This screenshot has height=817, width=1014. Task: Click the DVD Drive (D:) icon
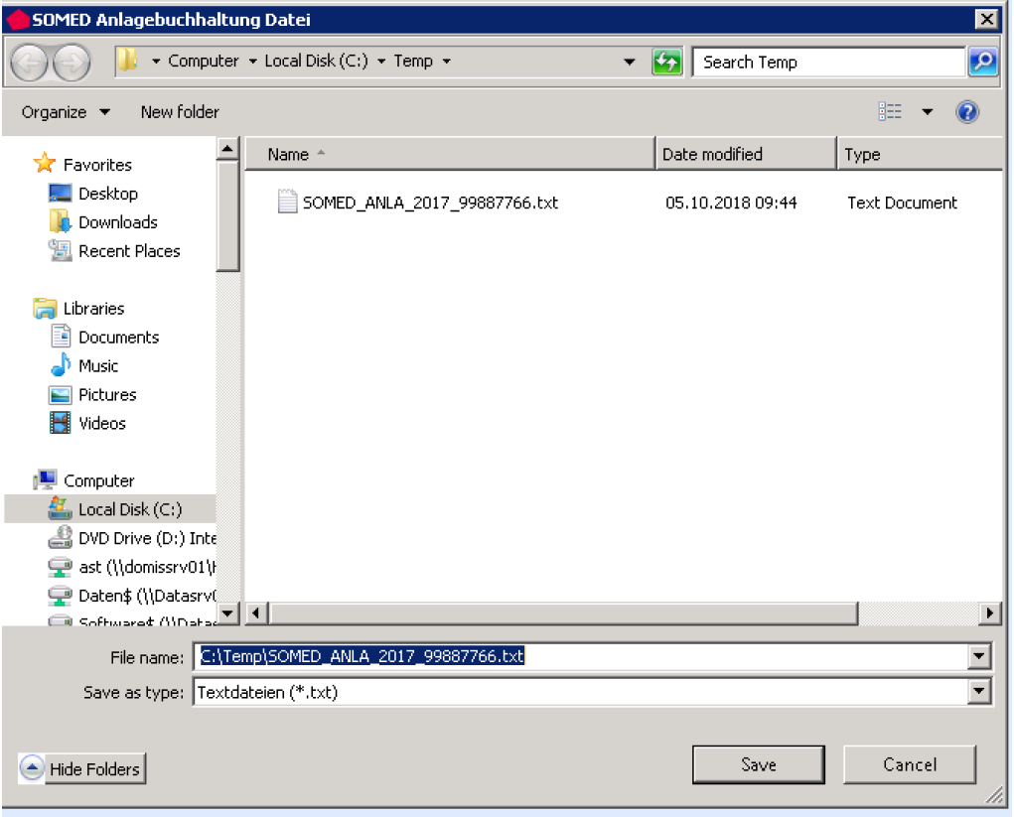tap(61, 537)
